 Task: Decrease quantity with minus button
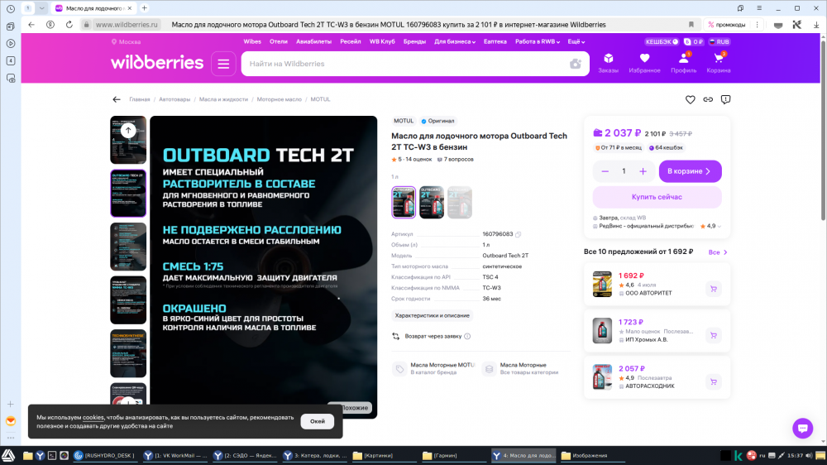click(605, 171)
